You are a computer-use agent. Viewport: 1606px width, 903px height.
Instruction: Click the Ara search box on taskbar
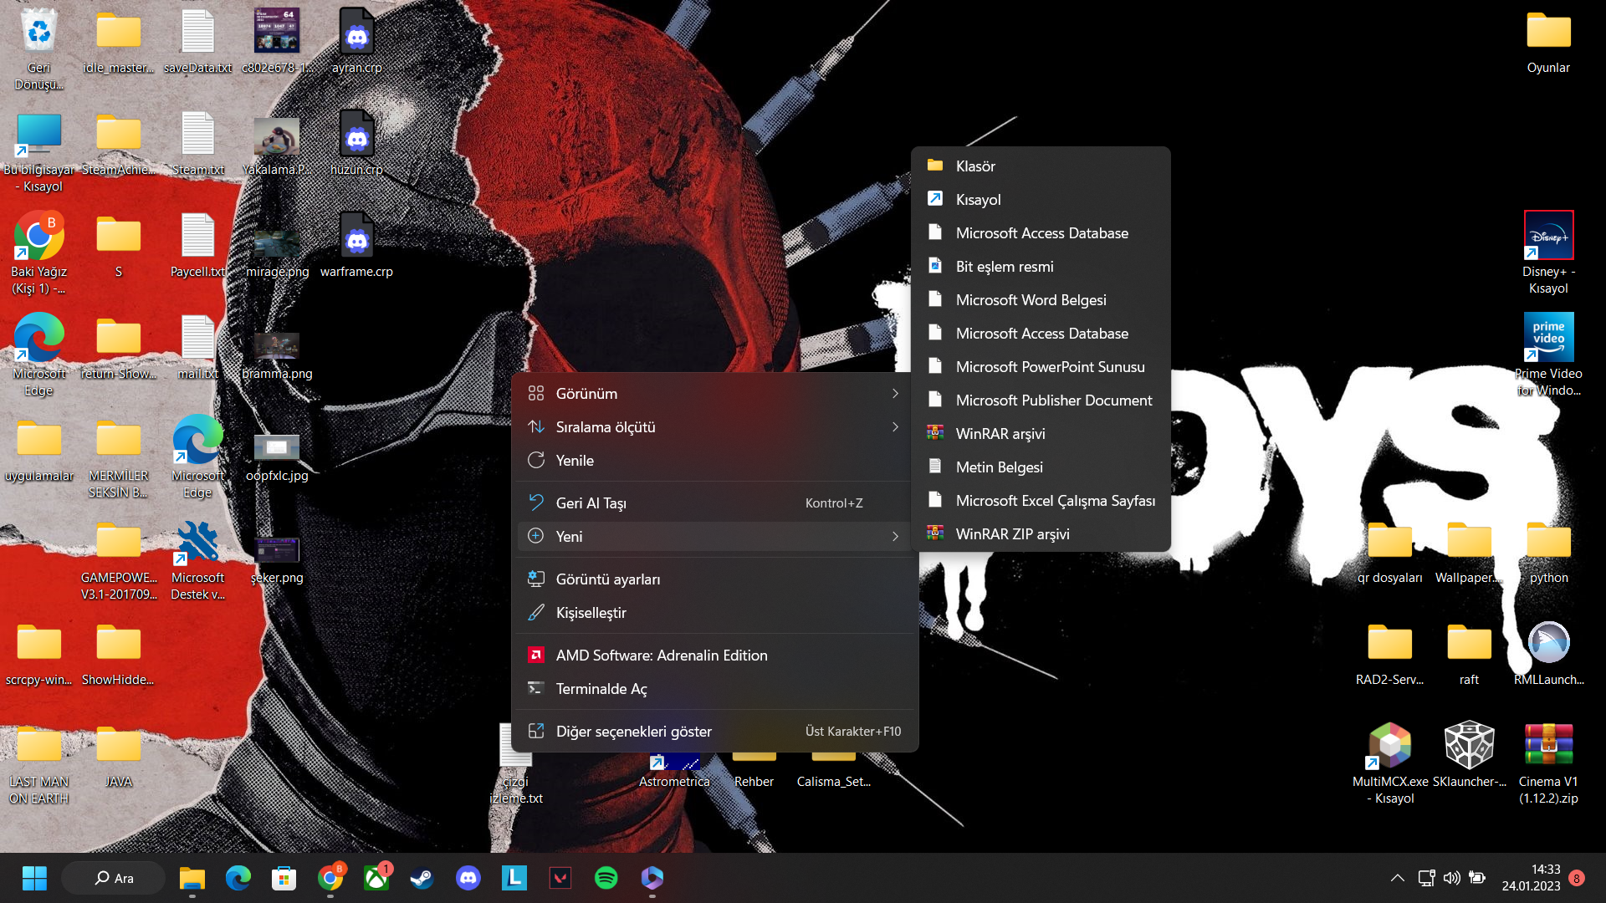coord(114,878)
